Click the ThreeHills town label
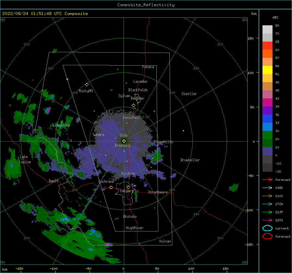The height and width of the screenshot is (273, 292). pos(163,142)
